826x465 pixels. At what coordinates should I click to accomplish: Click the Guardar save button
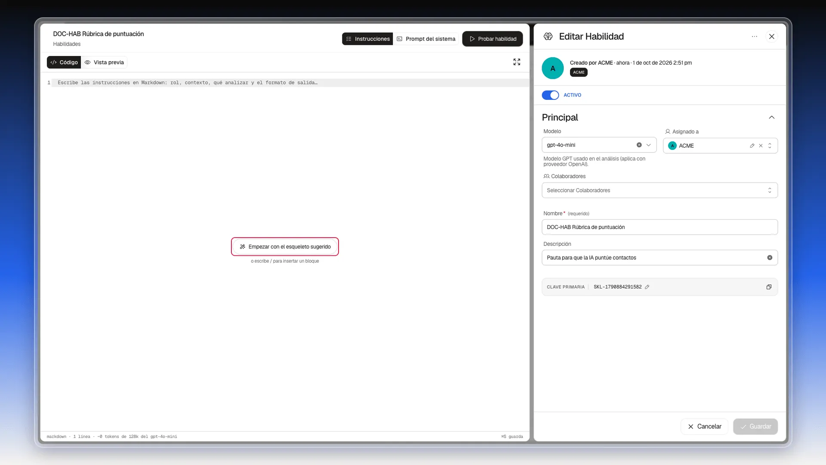tap(755, 426)
